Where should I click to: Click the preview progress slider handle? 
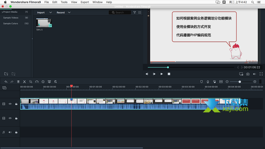tap(168, 67)
